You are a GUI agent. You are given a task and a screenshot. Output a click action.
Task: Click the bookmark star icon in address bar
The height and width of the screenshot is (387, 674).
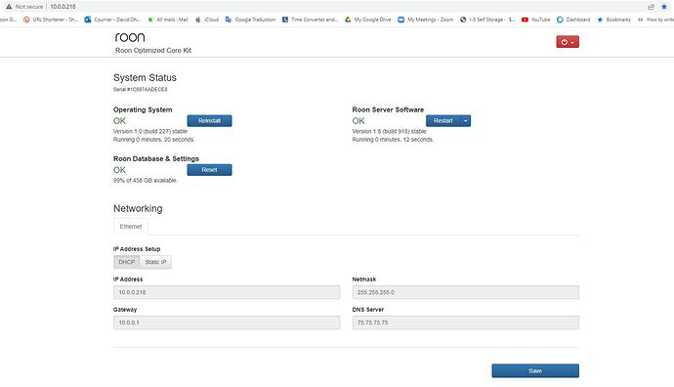point(664,7)
